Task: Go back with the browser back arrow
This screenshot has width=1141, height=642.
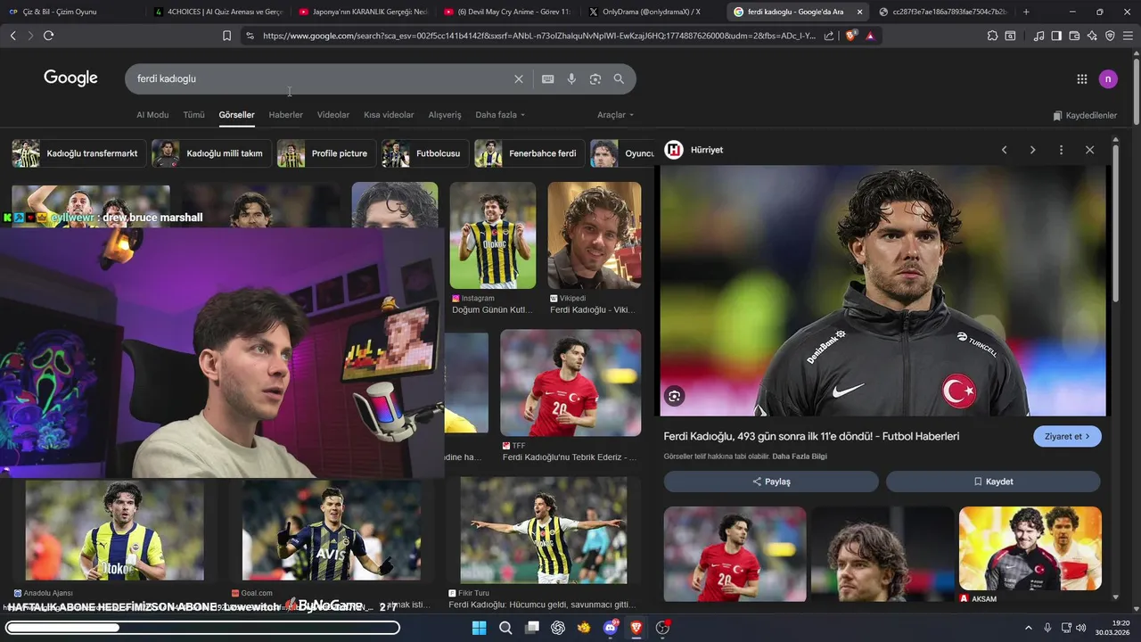Action: coord(12,36)
